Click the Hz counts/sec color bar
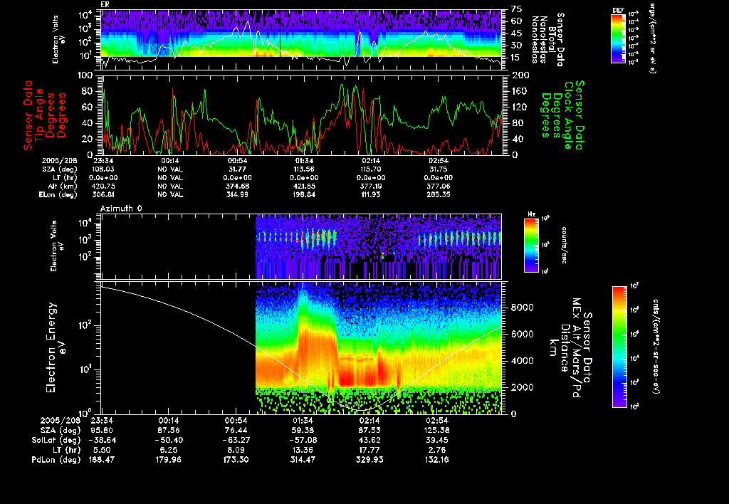This screenshot has height=504, width=729. 531,245
